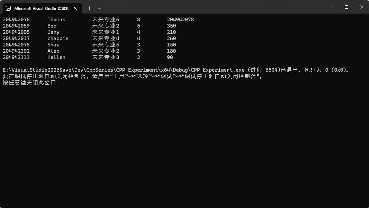369x208 pixels.
Task: Click student ID 204942017
Action: (16, 38)
